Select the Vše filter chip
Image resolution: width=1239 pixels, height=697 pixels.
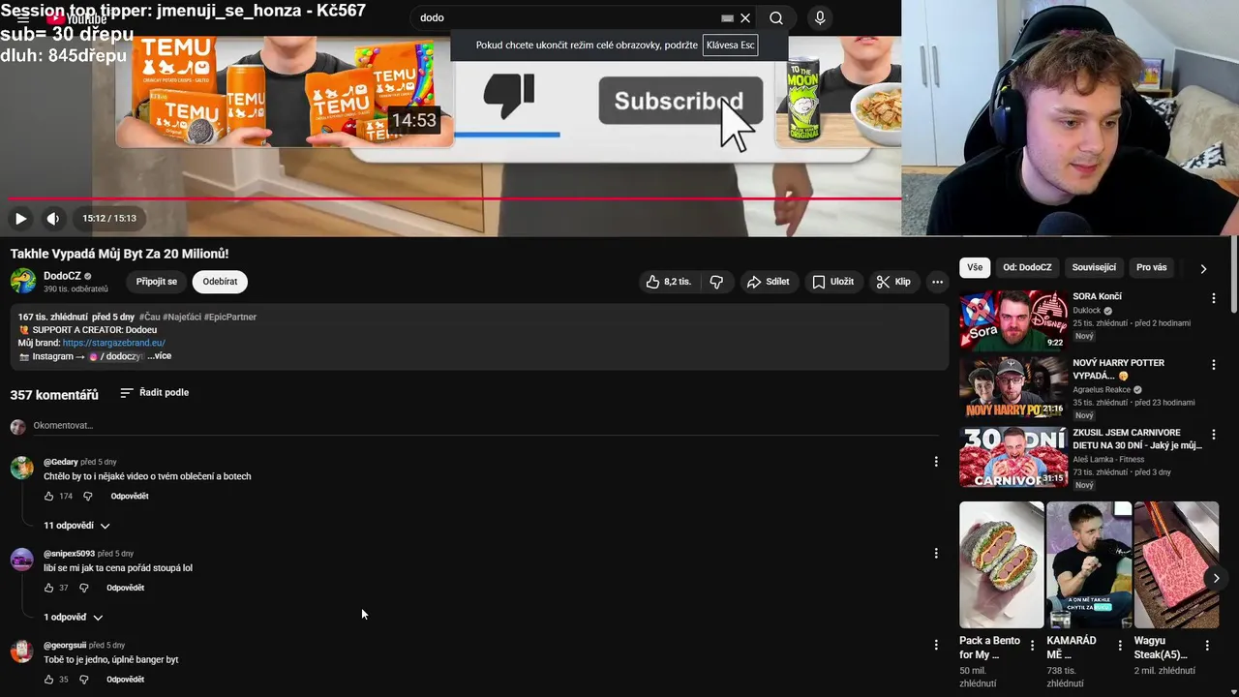point(975,268)
